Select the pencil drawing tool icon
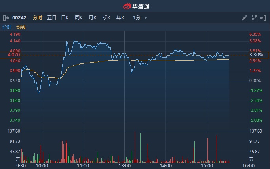 click(x=244, y=18)
